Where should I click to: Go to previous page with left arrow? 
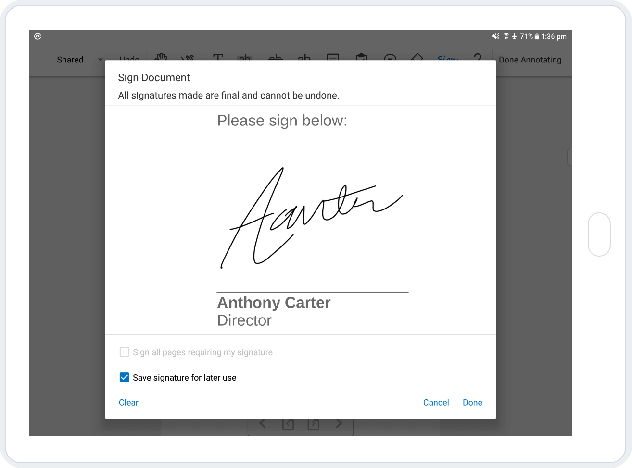263,423
